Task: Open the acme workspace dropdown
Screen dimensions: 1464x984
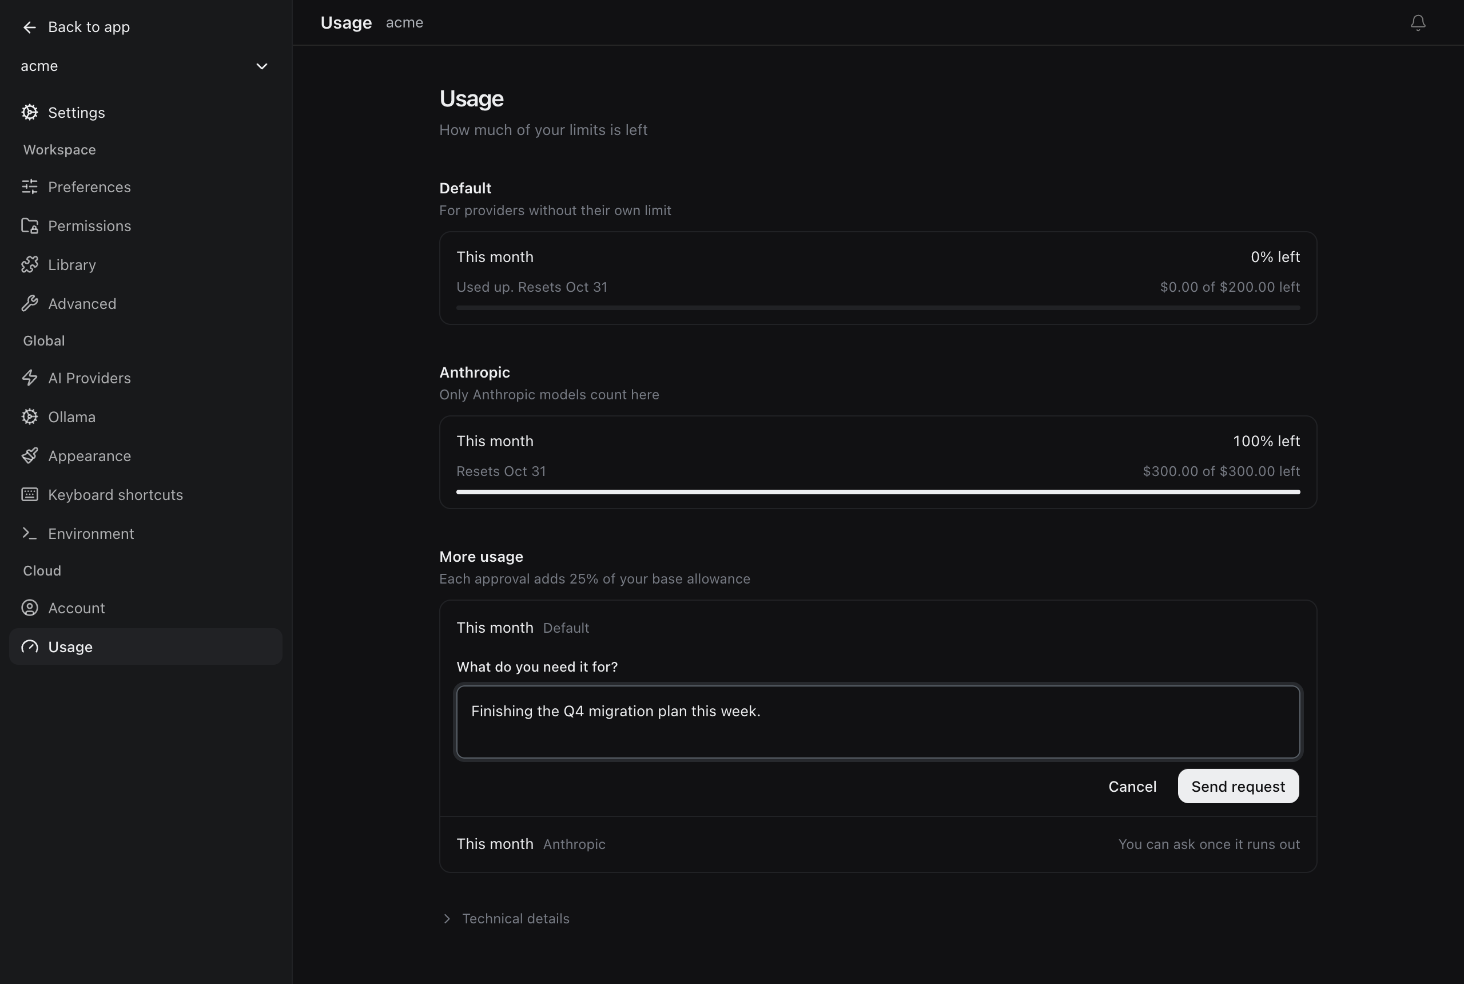Action: tap(145, 66)
